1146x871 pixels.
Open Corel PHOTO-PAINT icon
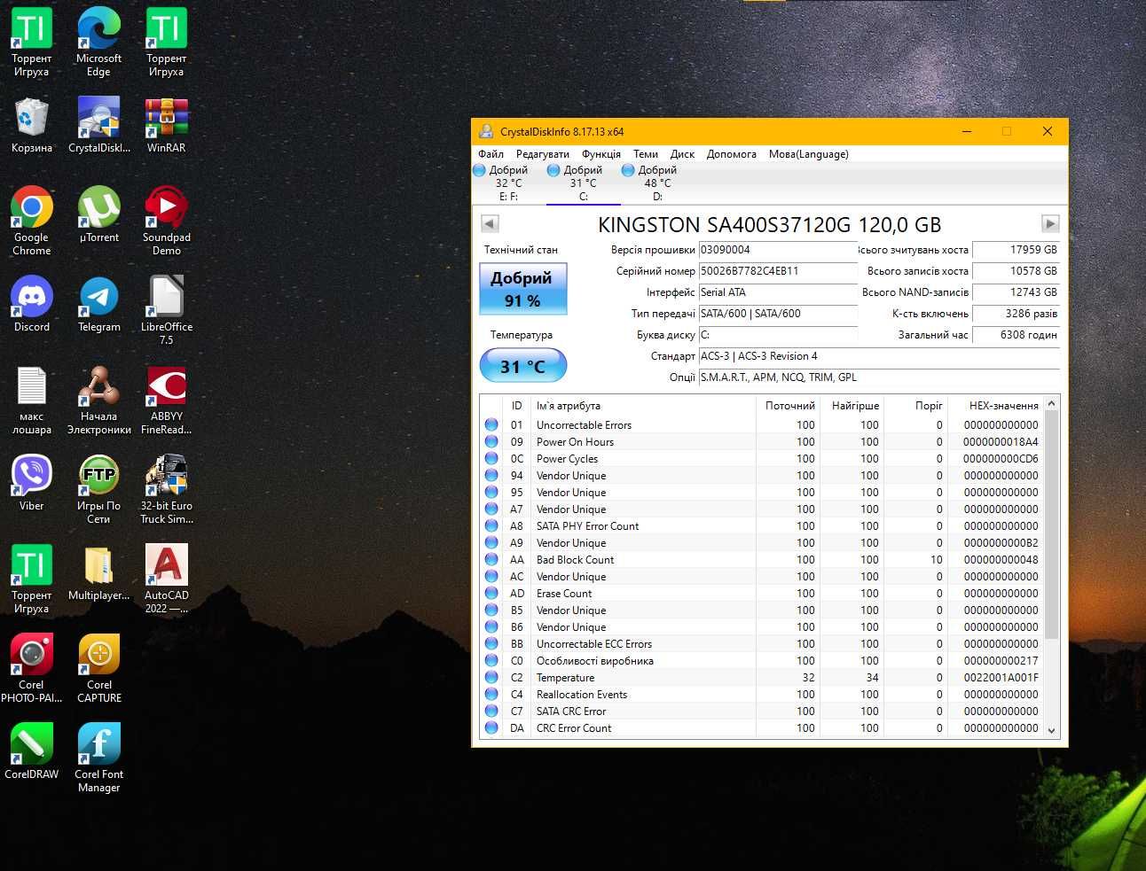point(32,668)
